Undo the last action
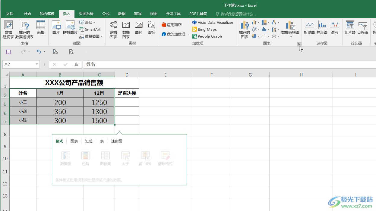Viewport: 376px width, 211px height. (x=39, y=52)
